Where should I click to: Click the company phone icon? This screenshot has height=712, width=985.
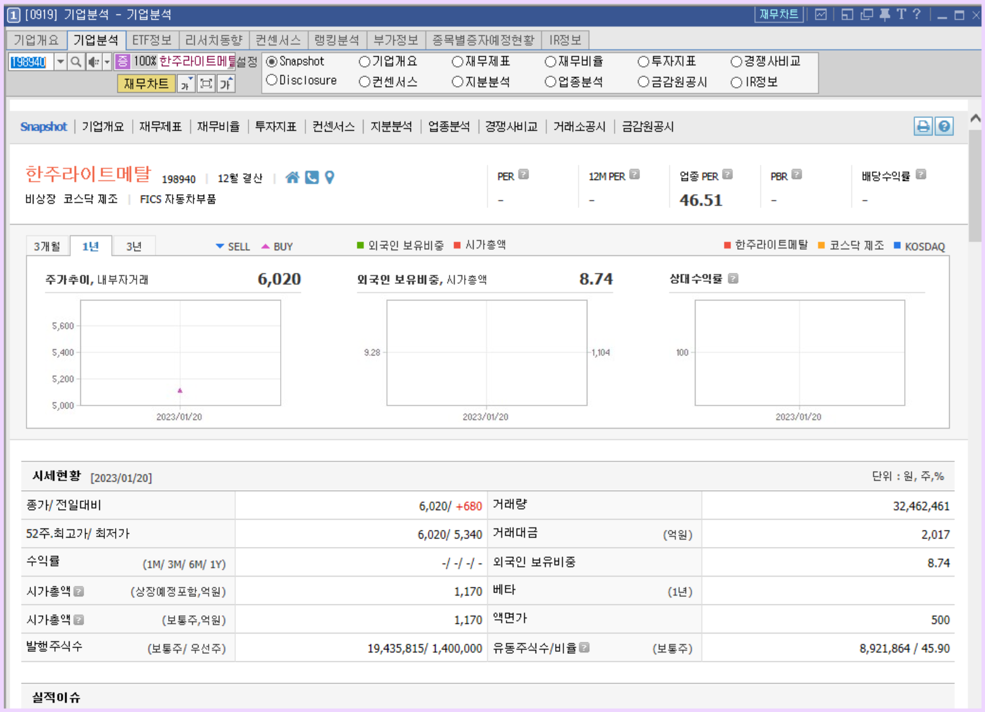pos(312,178)
